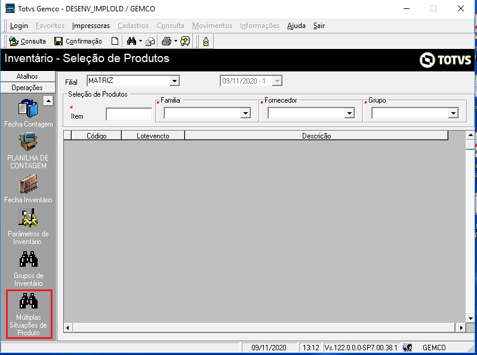
Task: Click the envelope document icon in toolbar
Action: tap(150, 41)
